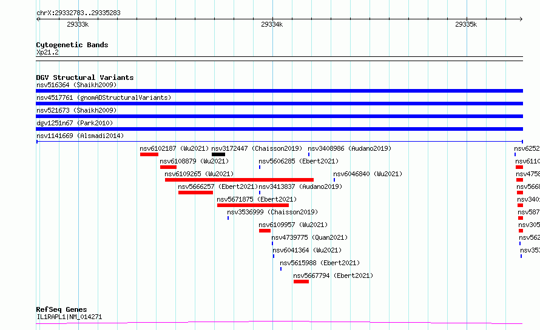This screenshot has height=330, width=540.
Task: Click the IL1RAPL1|NM_014271 gene label
Action: tap(69, 317)
